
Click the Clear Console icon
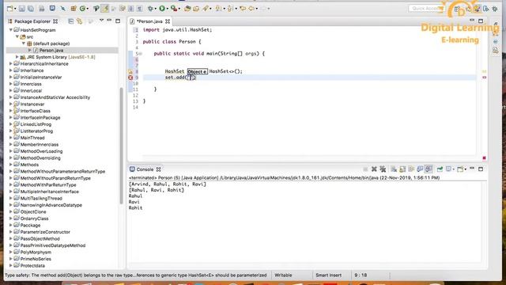(394, 169)
